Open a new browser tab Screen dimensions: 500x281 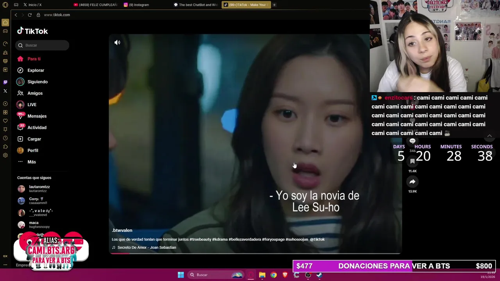pos(274,5)
